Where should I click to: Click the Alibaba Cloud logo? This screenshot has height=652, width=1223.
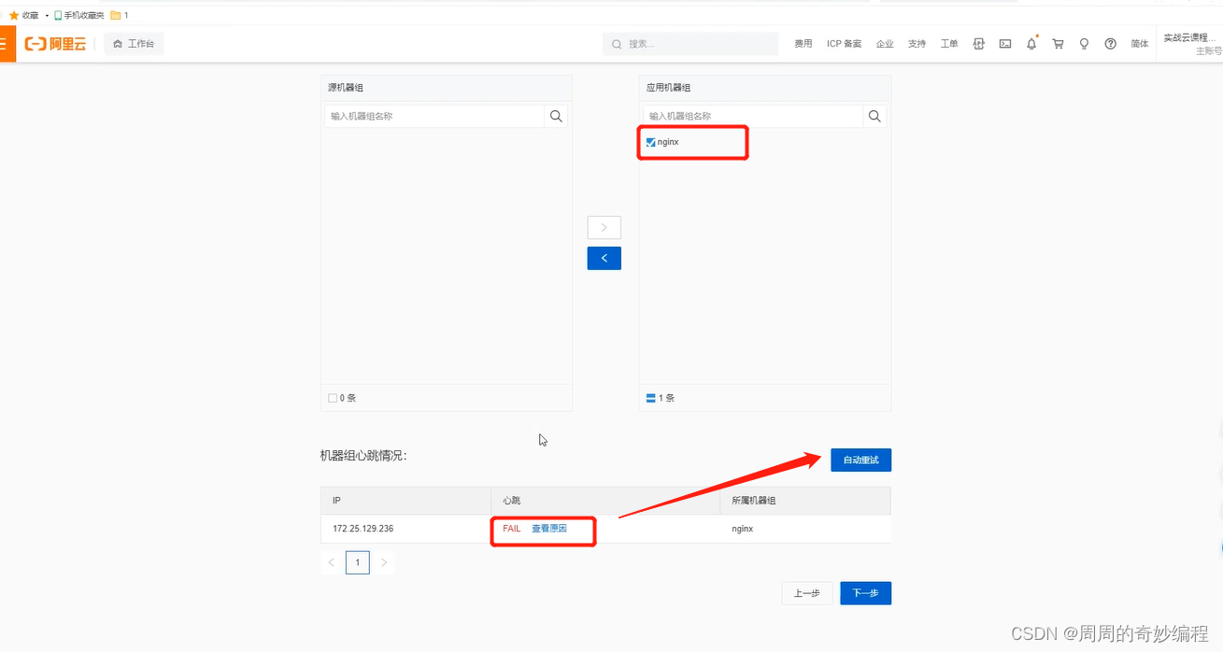pos(55,43)
